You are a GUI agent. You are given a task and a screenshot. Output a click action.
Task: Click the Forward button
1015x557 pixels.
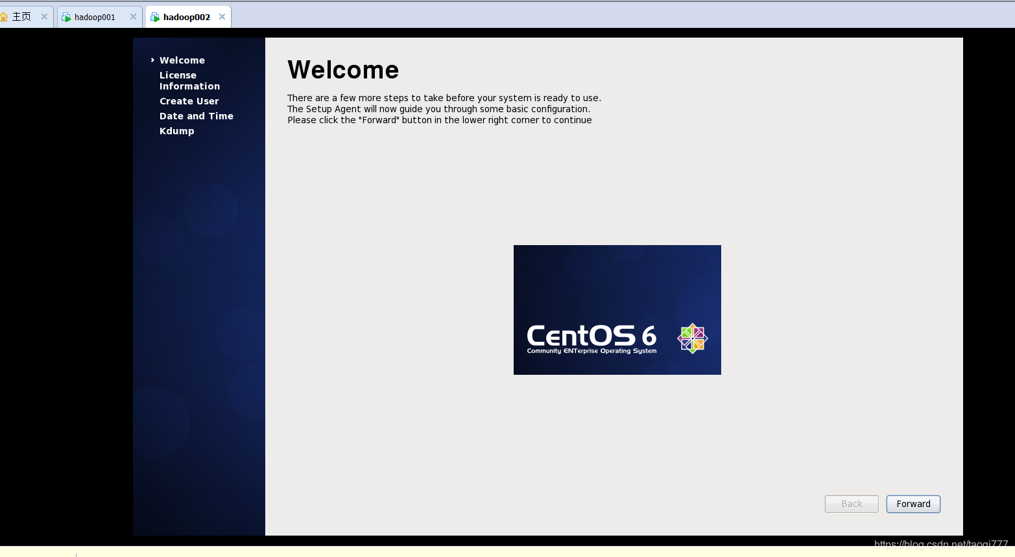pyautogui.click(x=913, y=504)
